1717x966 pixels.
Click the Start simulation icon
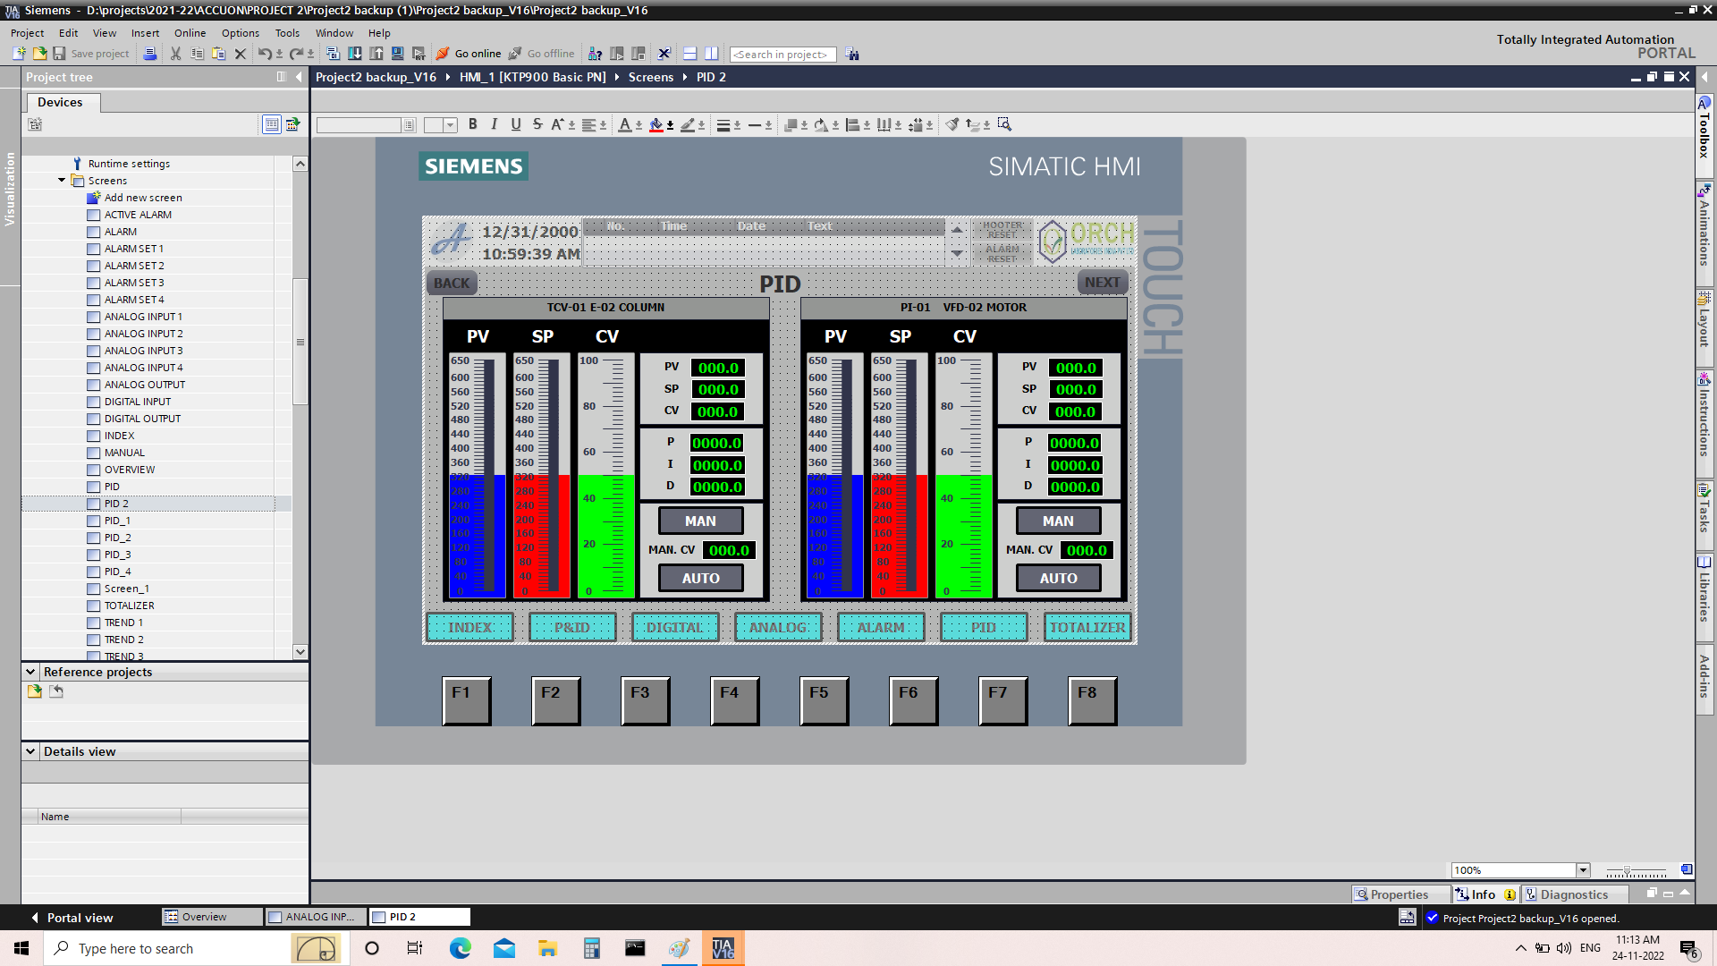[x=397, y=54]
